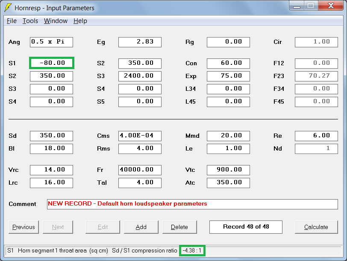Select the Atc field showing 350.00
The image size is (347, 261).
228,183
